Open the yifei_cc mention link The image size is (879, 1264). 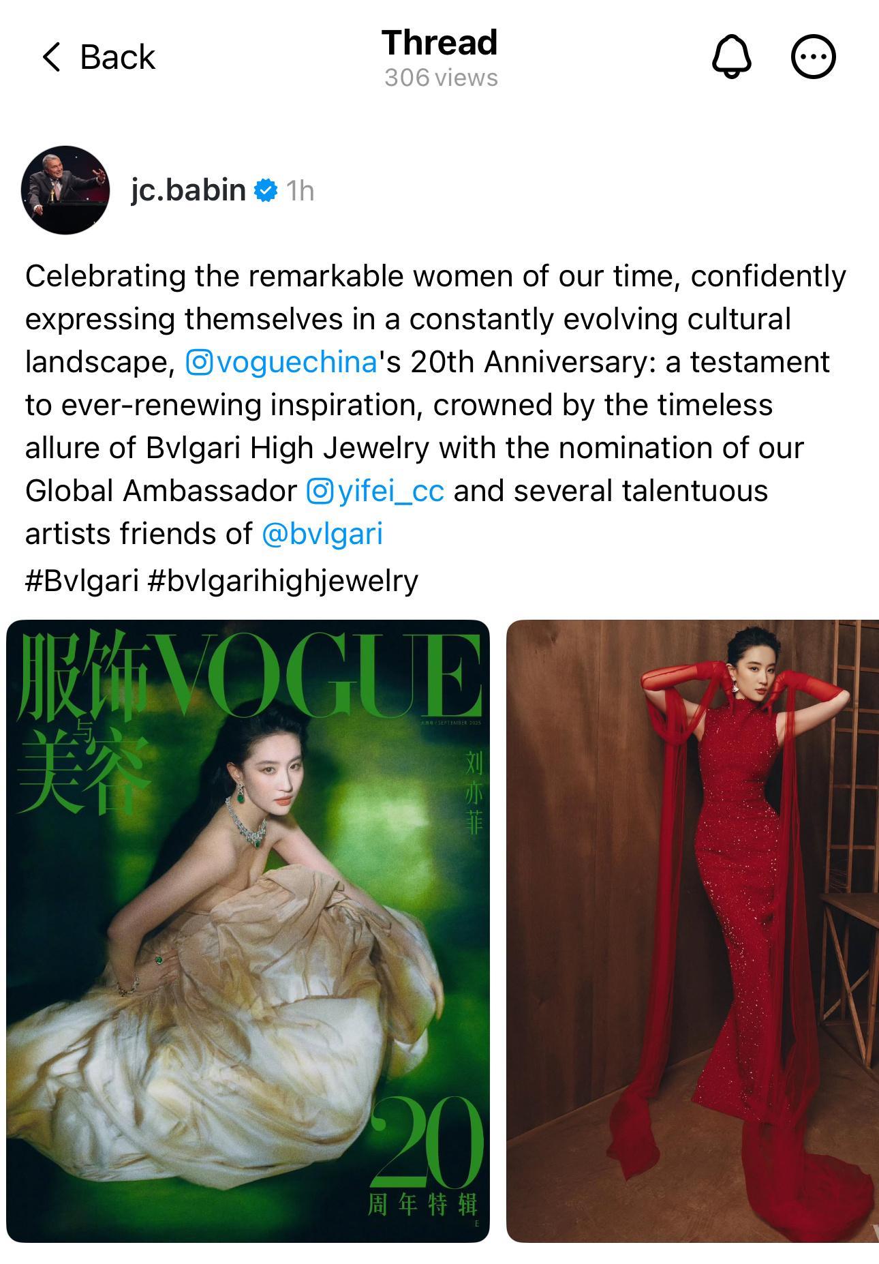point(390,490)
